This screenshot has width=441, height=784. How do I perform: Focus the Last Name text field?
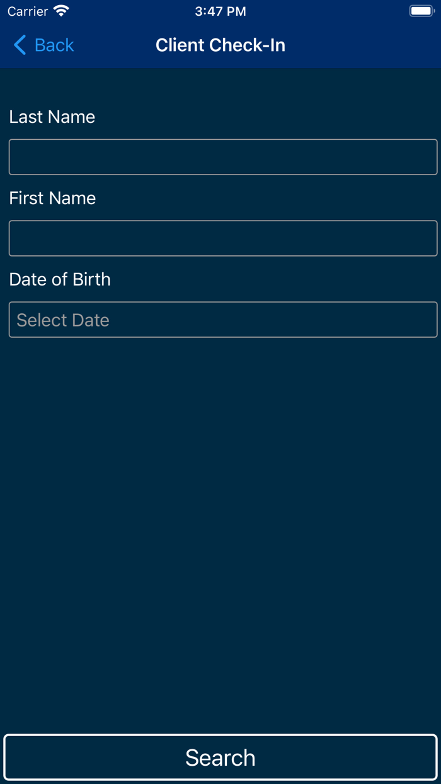[x=223, y=157]
